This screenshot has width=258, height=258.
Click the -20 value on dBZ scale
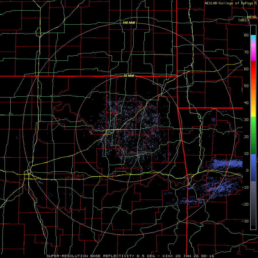(245, 204)
